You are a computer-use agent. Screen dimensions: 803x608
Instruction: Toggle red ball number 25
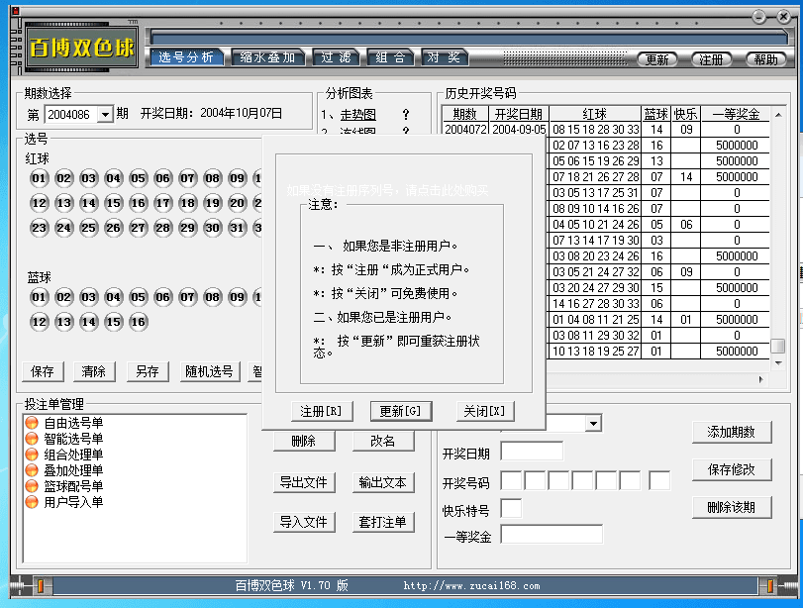point(88,228)
